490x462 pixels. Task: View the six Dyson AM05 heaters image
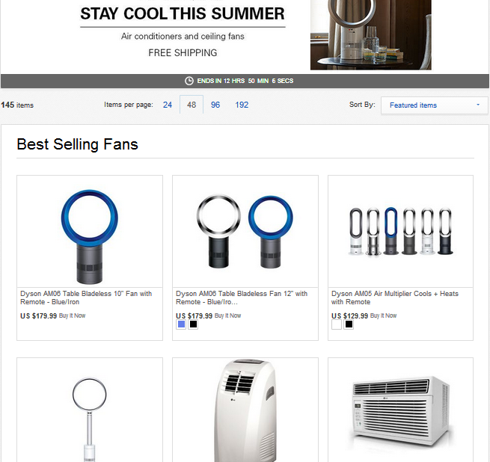(401, 232)
